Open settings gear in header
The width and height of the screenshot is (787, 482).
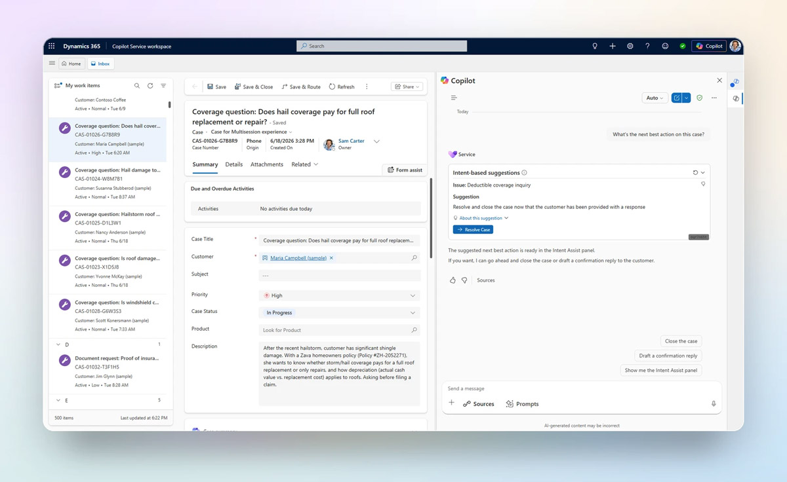tap(630, 46)
